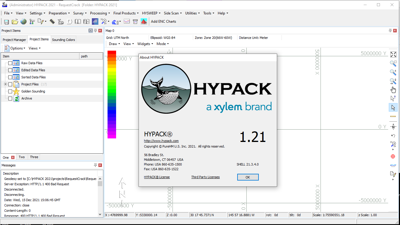Expand the Project Files tree item
This screenshot has height=225, width=400.
[6, 84]
